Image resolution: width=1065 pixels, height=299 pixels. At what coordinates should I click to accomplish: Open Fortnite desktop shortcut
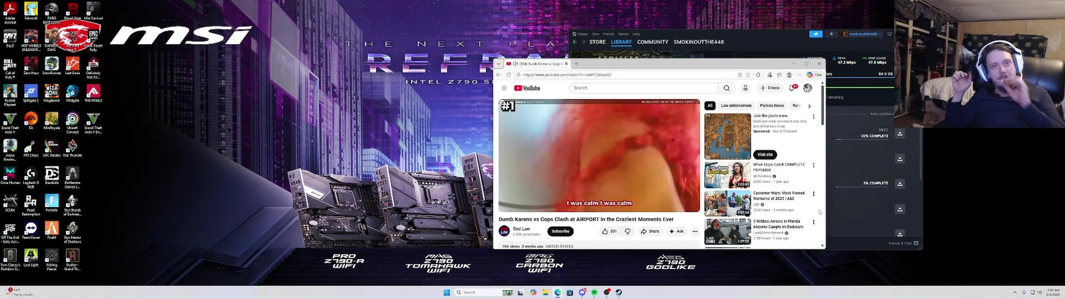(x=52, y=203)
